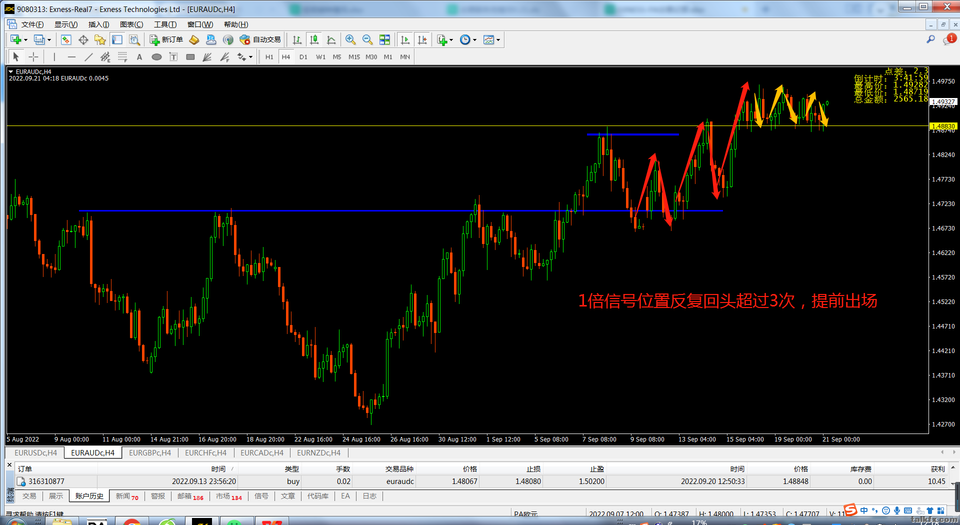Show the Navigator panel with star-folder icon
Screen dimensions: 960x525
tap(100, 39)
